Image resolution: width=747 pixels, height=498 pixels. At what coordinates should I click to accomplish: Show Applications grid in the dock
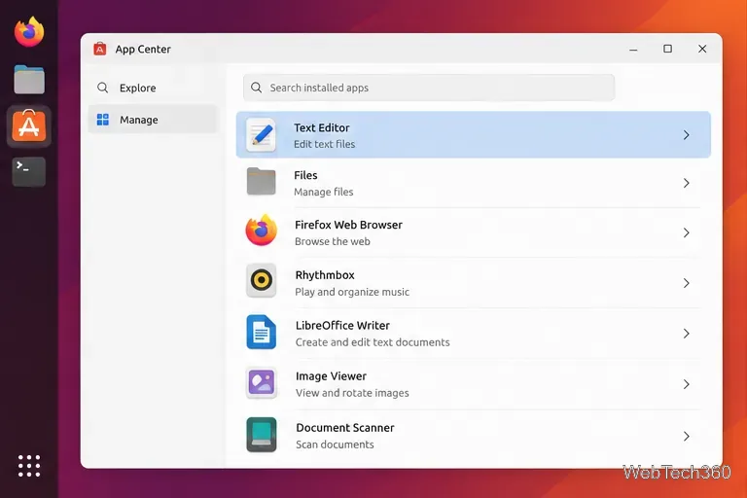point(29,466)
